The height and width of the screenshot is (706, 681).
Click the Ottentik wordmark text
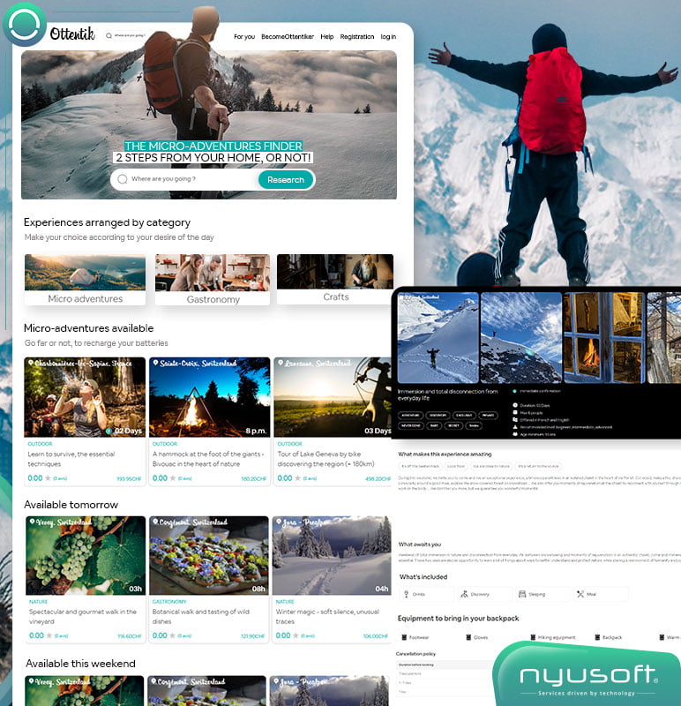coord(72,34)
